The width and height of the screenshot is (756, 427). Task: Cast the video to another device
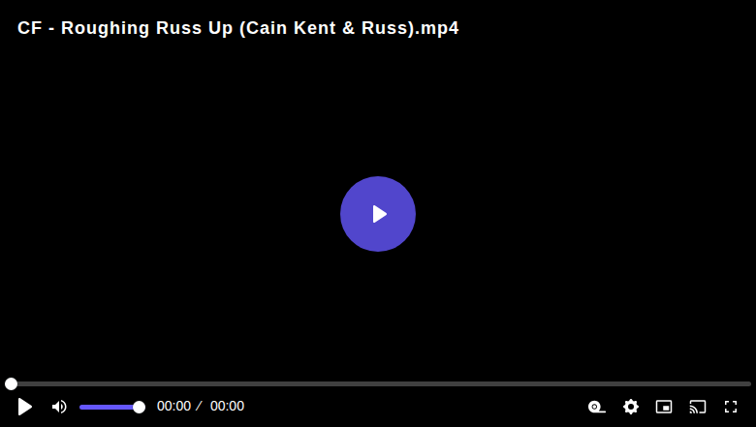tap(698, 407)
